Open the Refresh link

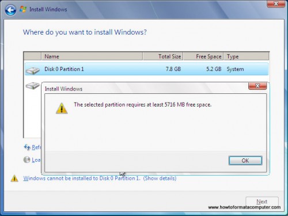click(36, 147)
